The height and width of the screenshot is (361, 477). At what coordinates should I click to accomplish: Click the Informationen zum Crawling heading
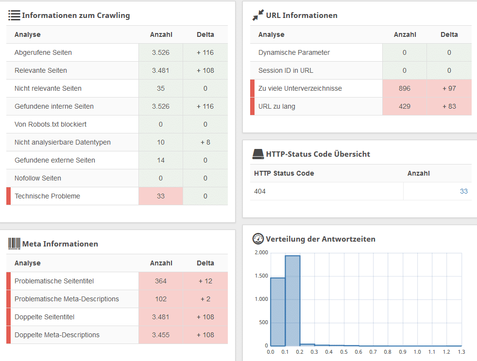(76, 16)
